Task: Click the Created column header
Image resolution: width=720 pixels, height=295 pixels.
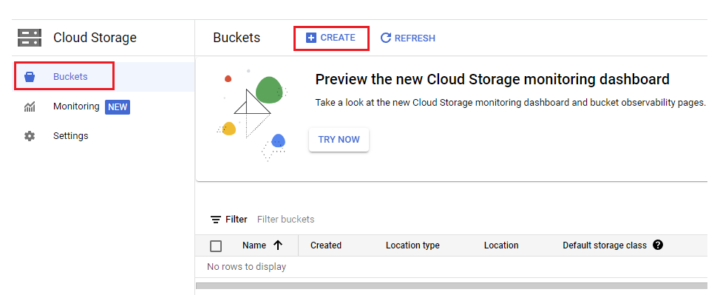Action: [x=325, y=245]
